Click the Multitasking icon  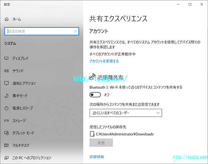click(x=6, y=145)
